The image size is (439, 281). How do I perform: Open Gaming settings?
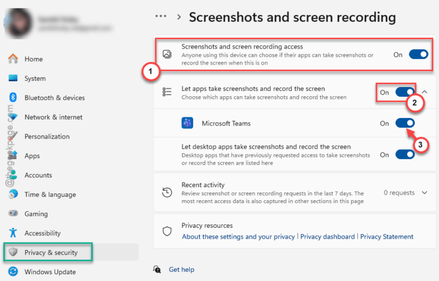(x=36, y=214)
